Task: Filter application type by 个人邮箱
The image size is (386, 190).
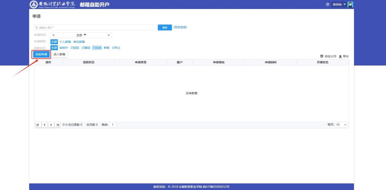Action: [x=65, y=42]
